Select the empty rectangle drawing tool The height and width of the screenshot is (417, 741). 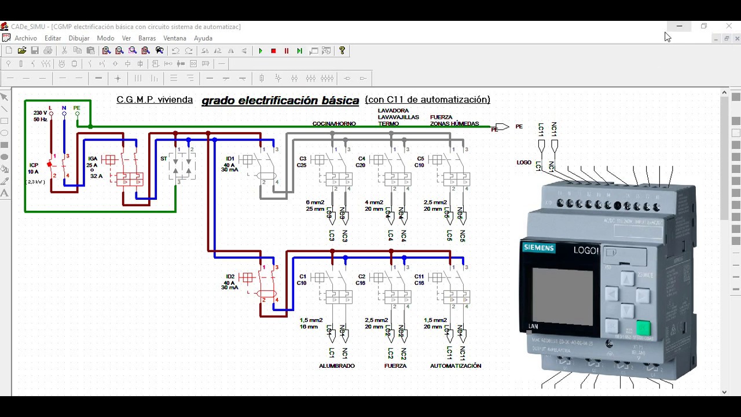click(x=5, y=121)
